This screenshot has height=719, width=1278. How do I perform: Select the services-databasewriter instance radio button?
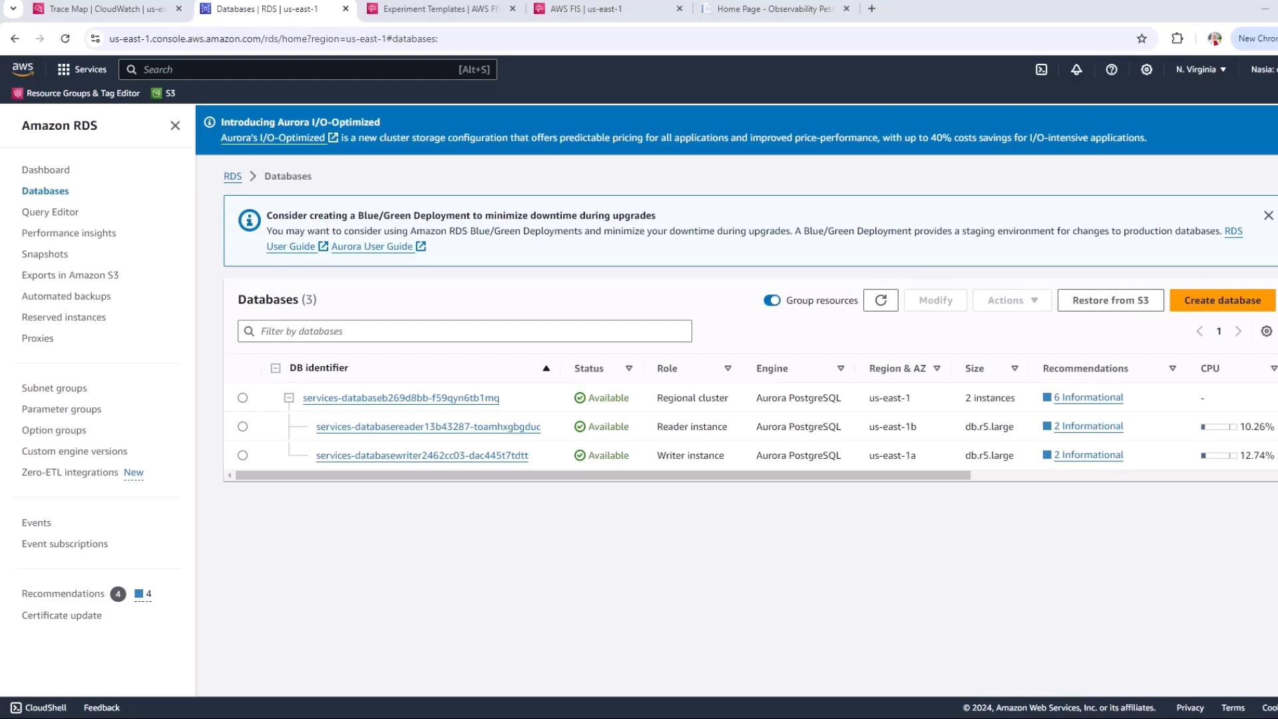(242, 455)
